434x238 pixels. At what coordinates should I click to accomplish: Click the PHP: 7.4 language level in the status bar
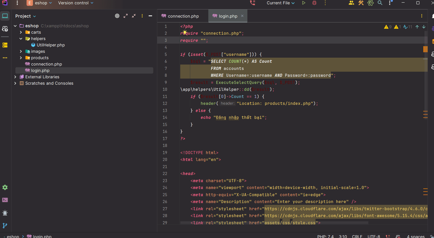(x=325, y=236)
